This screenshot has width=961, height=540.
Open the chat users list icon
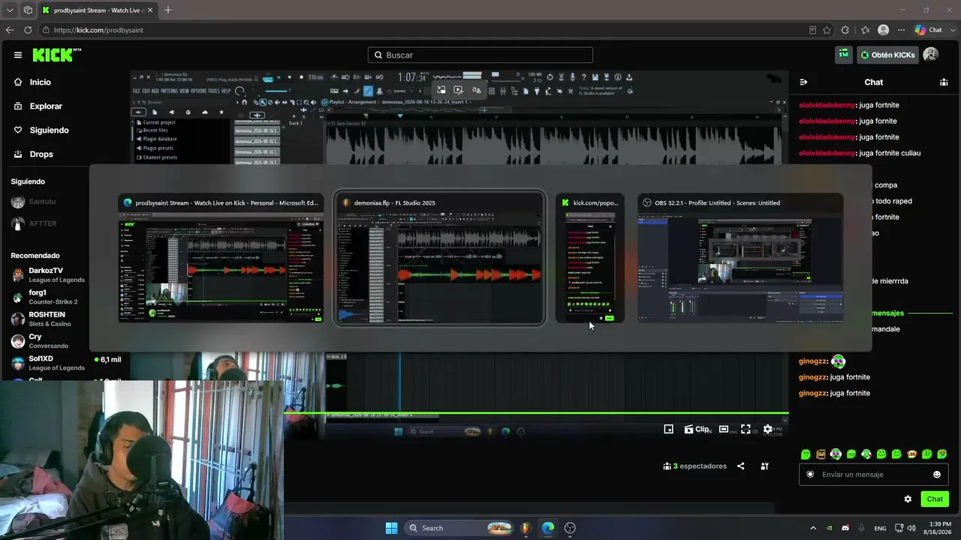pyautogui.click(x=944, y=82)
